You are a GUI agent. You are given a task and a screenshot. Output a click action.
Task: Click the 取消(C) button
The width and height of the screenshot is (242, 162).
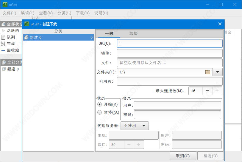click(x=183, y=156)
